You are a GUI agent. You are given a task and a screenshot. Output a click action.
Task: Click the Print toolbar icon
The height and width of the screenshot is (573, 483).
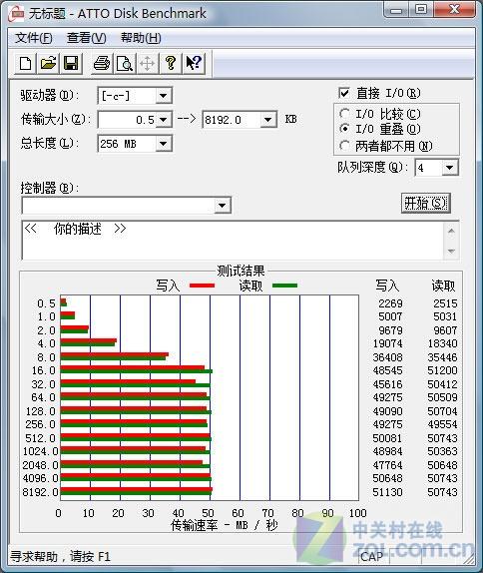[102, 64]
